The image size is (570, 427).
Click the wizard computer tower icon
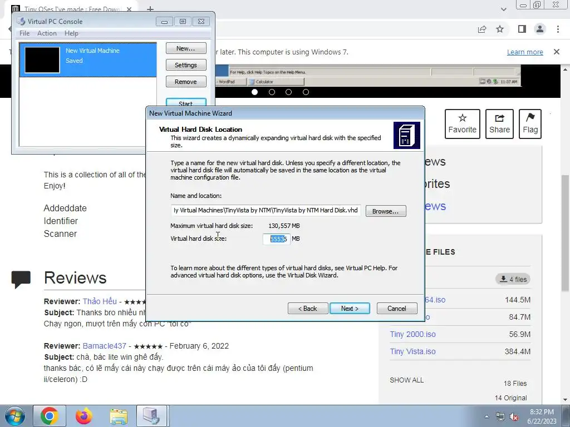pyautogui.click(x=407, y=136)
